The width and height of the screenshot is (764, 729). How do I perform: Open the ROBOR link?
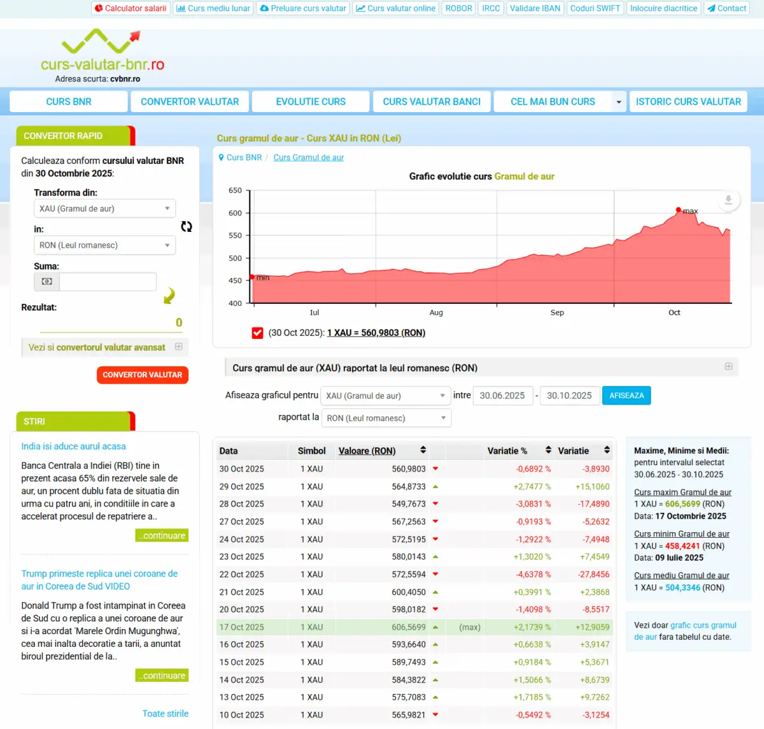tap(458, 8)
